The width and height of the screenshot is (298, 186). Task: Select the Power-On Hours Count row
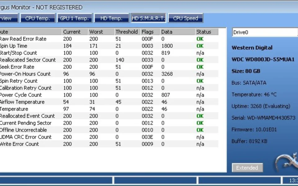[x=109, y=74]
